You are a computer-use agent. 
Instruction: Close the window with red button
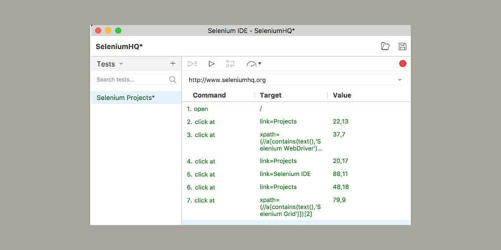[98, 30]
